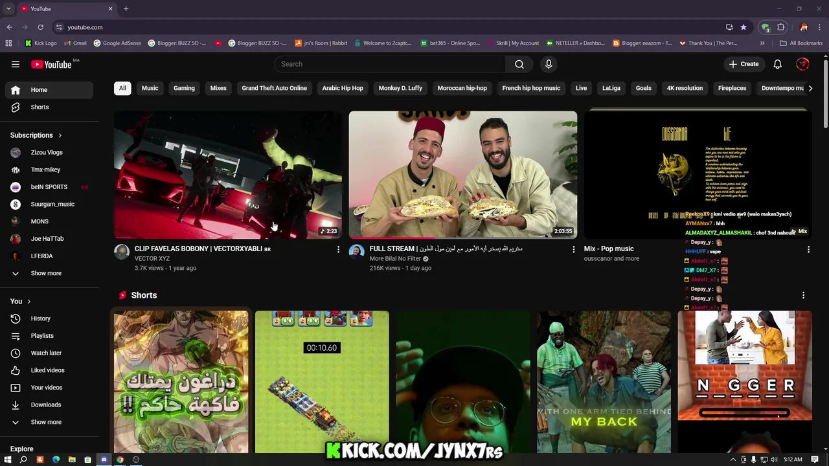Select the Gaming filter chip
Screen dimensions: 829x466
click(x=184, y=88)
